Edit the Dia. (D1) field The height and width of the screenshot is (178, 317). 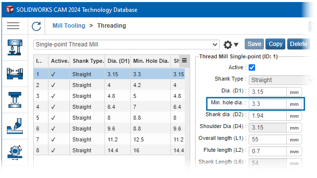click(267, 92)
